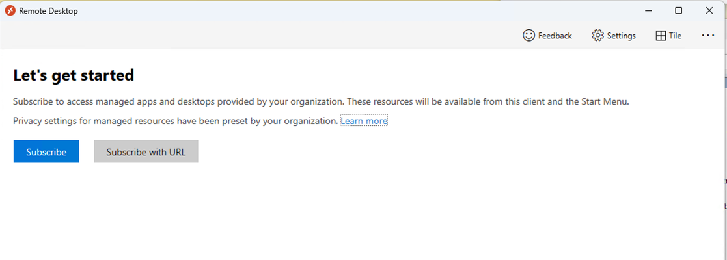The image size is (727, 260).
Task: Click the red Remote Desktop app icon
Action: (x=10, y=10)
